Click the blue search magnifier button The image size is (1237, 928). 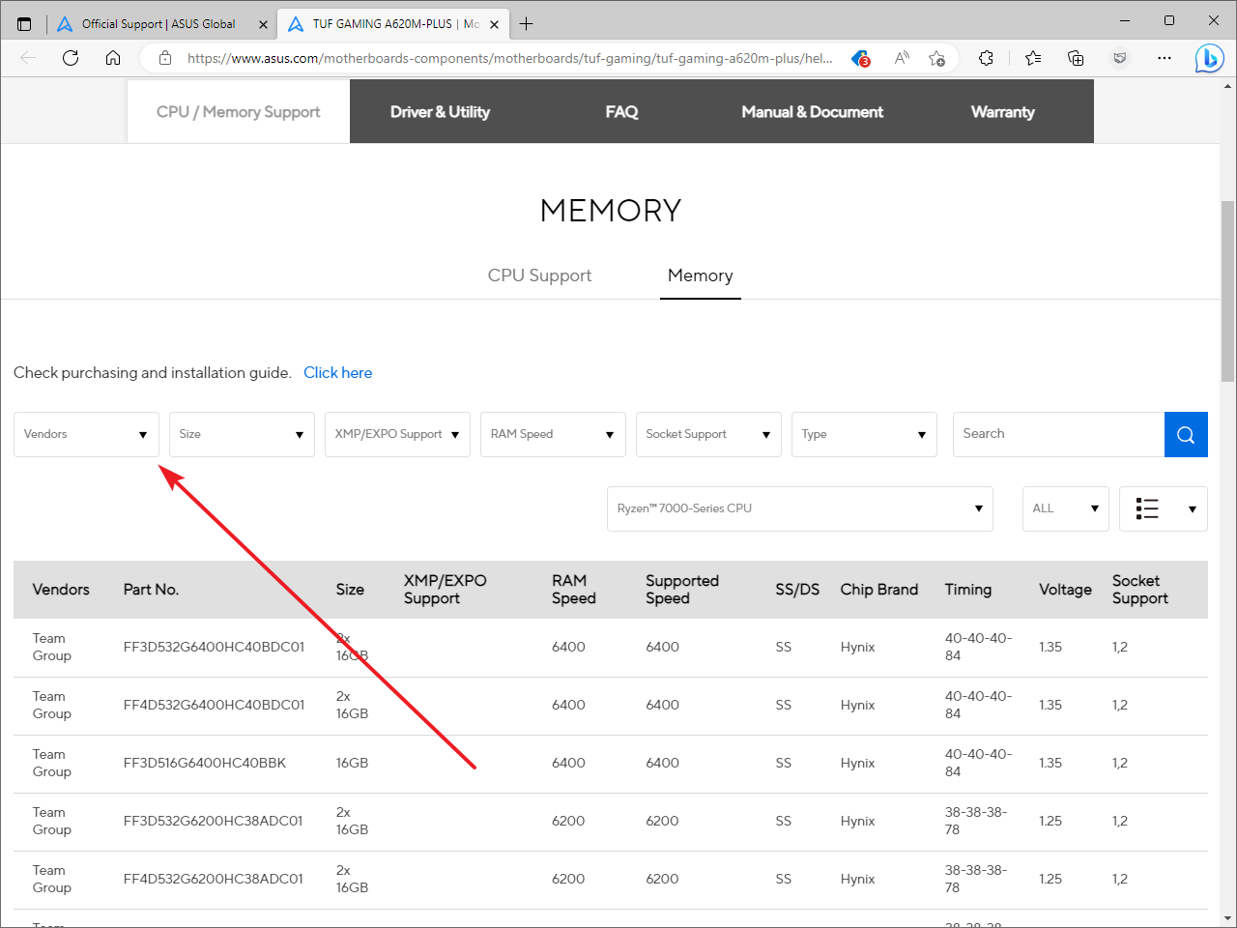pyautogui.click(x=1186, y=435)
